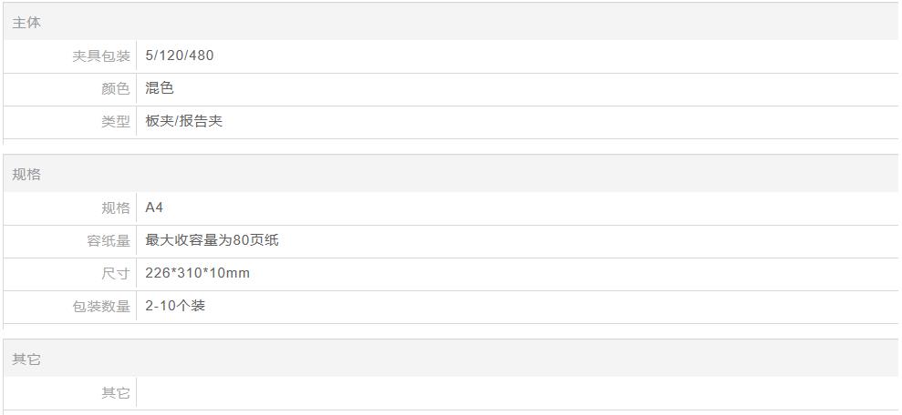Click the 颜色 row label

tap(116, 89)
